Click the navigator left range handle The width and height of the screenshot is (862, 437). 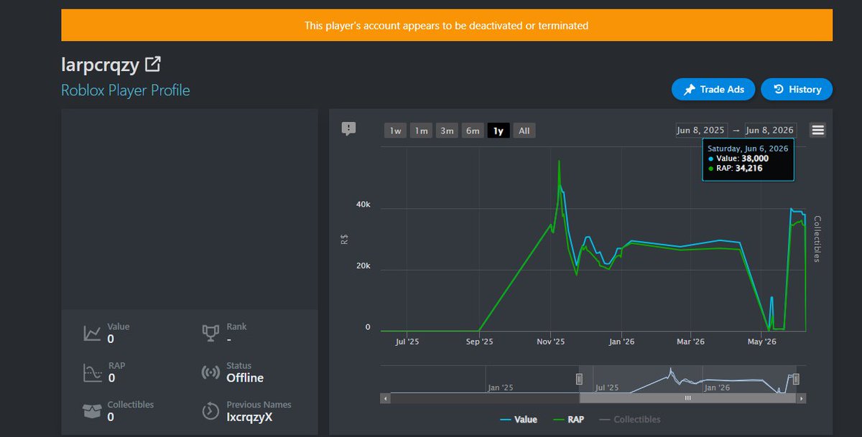tap(579, 379)
